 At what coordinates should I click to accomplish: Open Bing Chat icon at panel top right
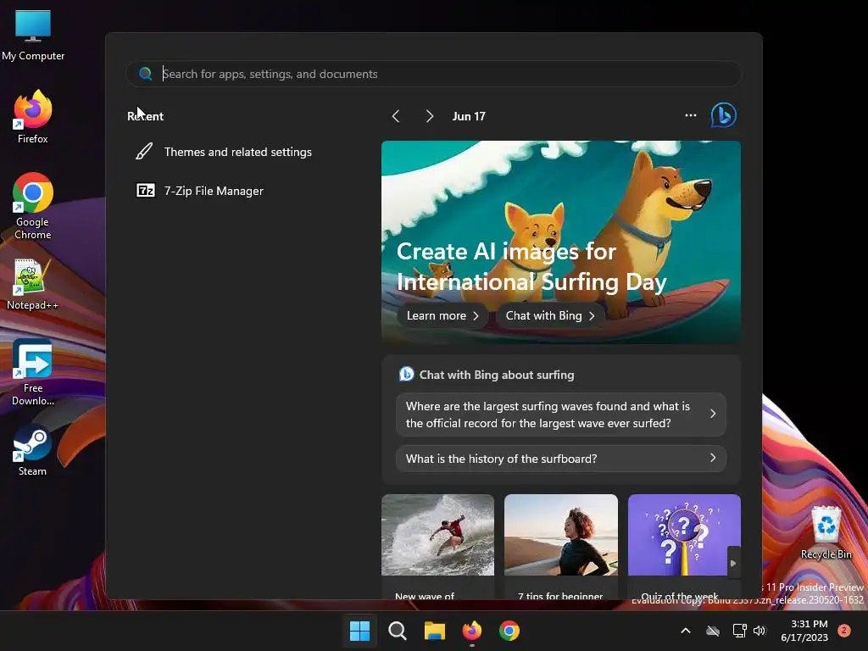pyautogui.click(x=724, y=115)
